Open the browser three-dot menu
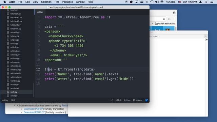Viewport: 217px width, 122px height. click(x=174, y=19)
